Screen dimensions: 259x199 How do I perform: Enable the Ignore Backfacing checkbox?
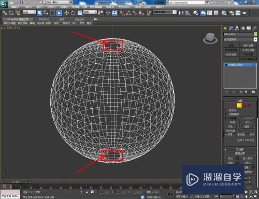coord(227,114)
